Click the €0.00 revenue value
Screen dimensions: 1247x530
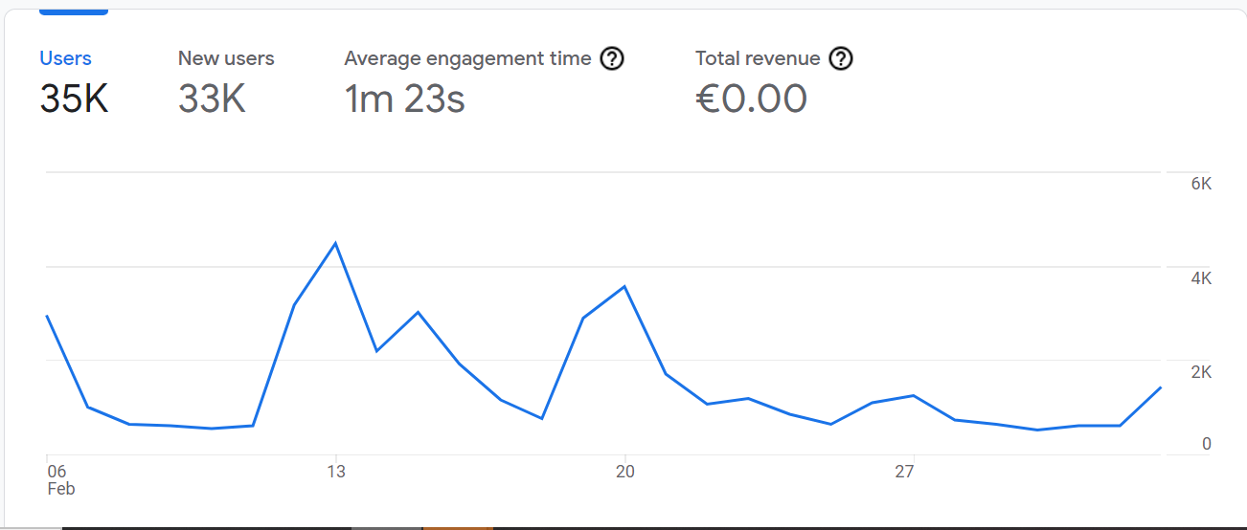pos(751,99)
